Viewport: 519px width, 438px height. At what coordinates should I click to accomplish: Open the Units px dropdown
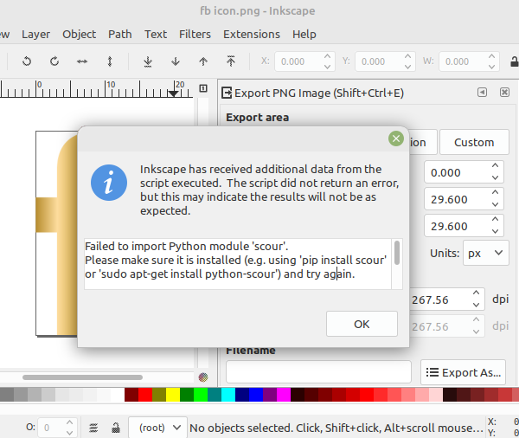point(486,254)
